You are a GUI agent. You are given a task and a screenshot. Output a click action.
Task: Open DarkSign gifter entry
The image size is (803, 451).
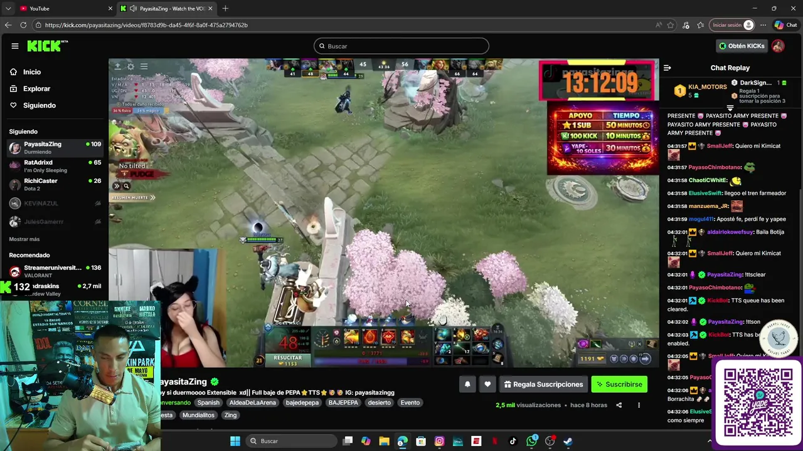pos(759,91)
